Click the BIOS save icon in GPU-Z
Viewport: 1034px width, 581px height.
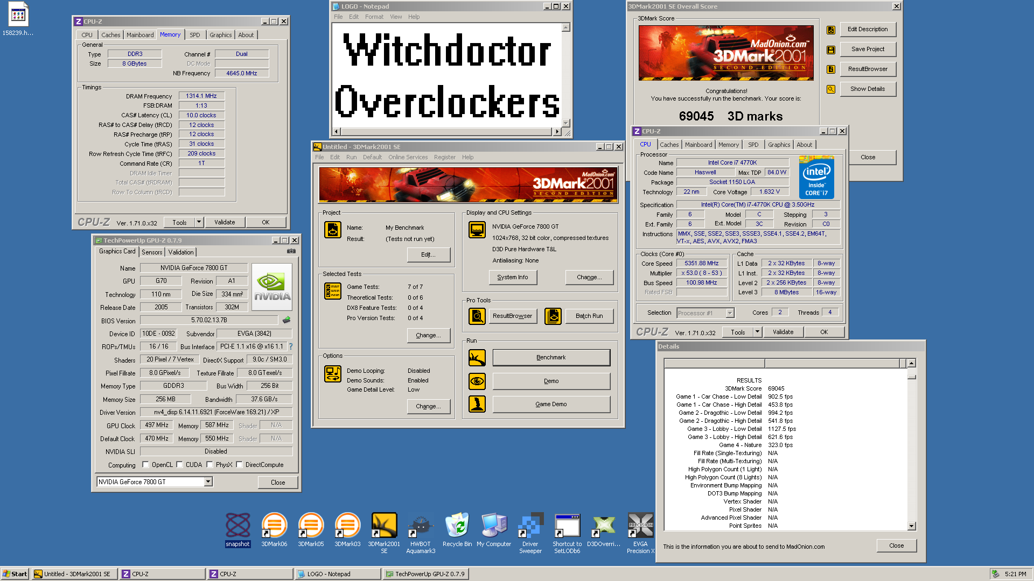pos(287,320)
